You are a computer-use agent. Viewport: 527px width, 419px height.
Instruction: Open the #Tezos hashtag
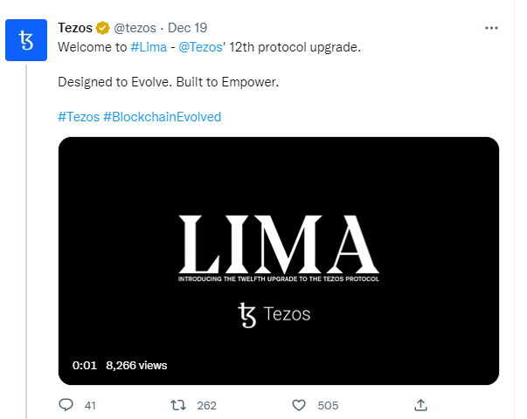tap(79, 117)
